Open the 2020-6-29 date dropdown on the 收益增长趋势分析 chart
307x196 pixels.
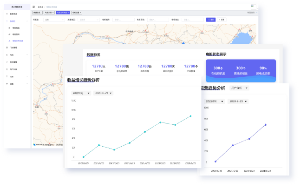point(103,93)
